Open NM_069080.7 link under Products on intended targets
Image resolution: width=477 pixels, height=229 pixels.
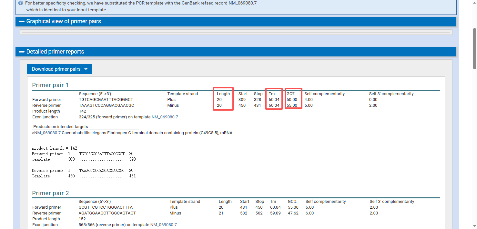tap(47, 133)
